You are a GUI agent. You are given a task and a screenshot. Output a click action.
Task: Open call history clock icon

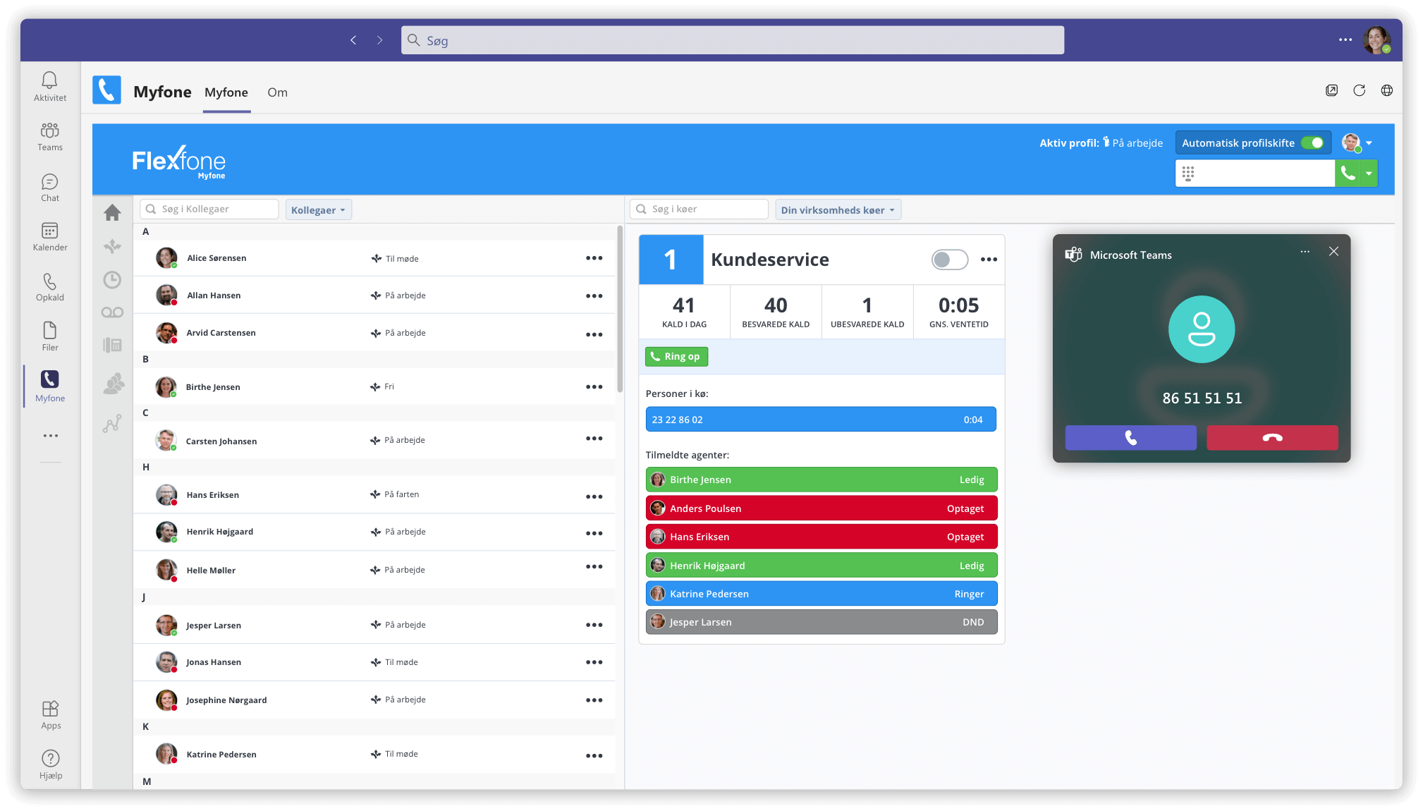(112, 280)
